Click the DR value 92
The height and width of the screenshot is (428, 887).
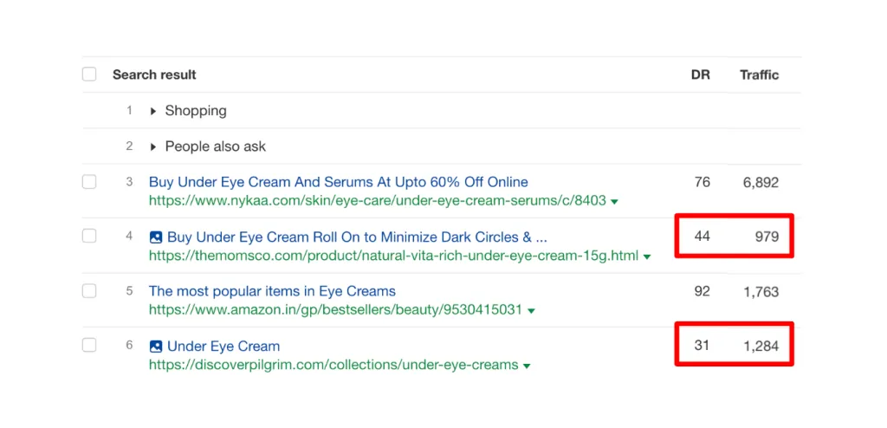click(x=702, y=292)
